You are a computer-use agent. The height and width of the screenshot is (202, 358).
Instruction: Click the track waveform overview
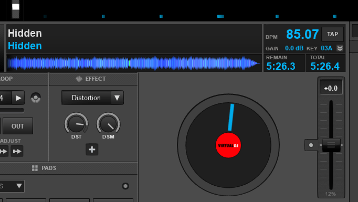point(134,63)
